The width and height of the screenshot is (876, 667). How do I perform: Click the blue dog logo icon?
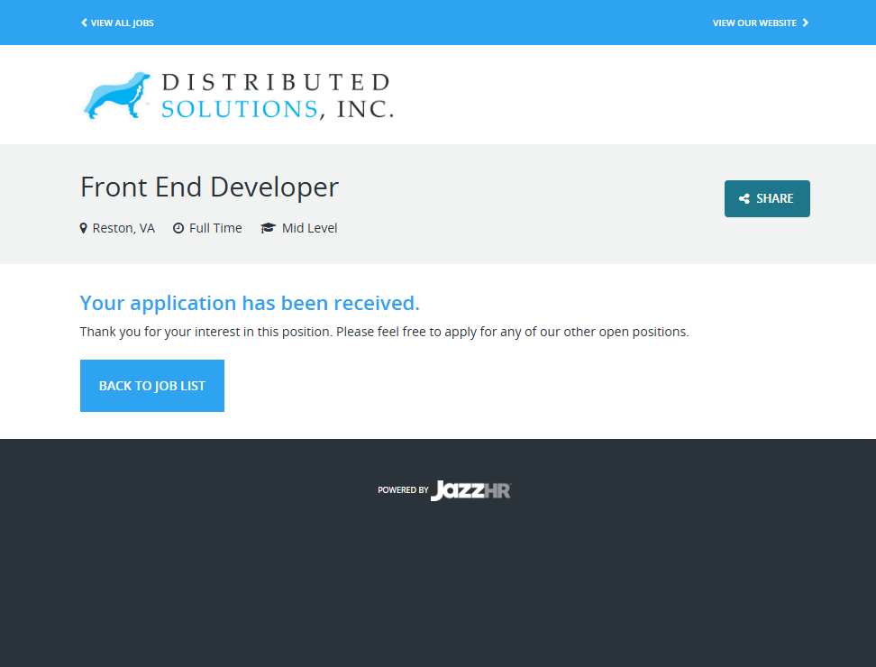coord(116,96)
